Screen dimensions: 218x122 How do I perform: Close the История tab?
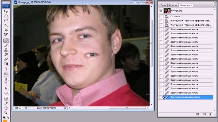click(x=191, y=5)
